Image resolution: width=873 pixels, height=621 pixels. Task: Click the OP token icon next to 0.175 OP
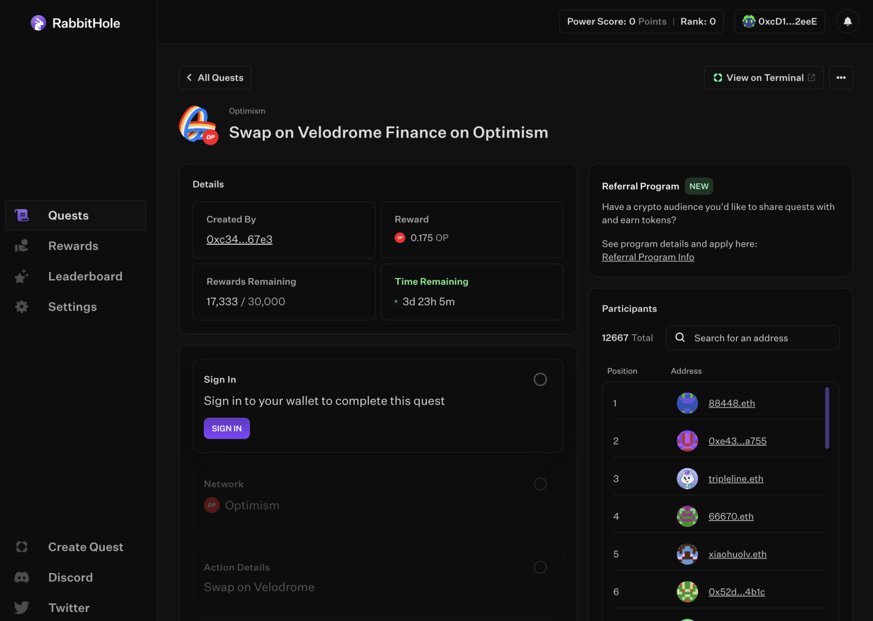pyautogui.click(x=400, y=238)
